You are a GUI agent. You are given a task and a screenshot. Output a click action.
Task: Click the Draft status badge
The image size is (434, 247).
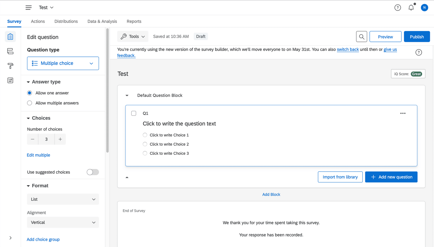click(x=201, y=36)
